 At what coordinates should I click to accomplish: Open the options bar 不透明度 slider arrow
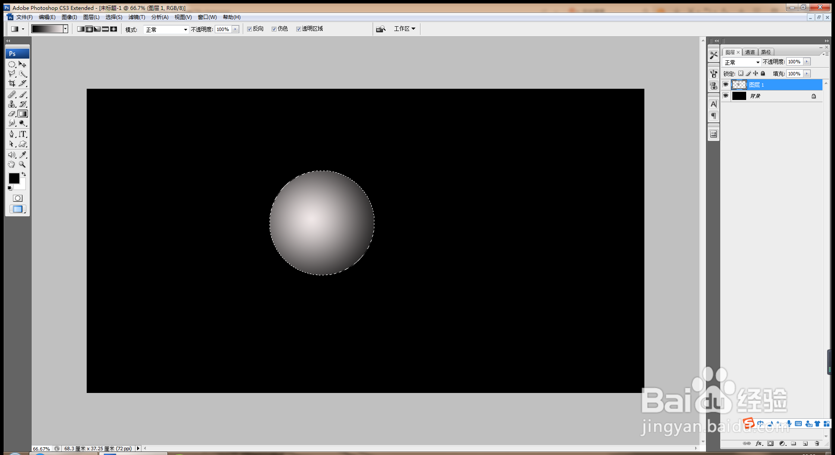pyautogui.click(x=235, y=29)
